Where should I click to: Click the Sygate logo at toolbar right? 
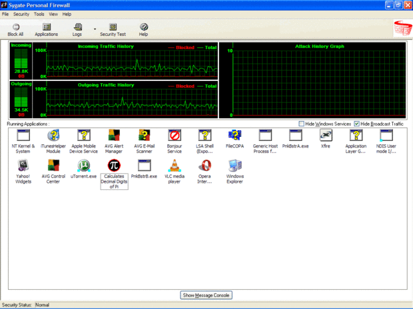[x=402, y=29]
